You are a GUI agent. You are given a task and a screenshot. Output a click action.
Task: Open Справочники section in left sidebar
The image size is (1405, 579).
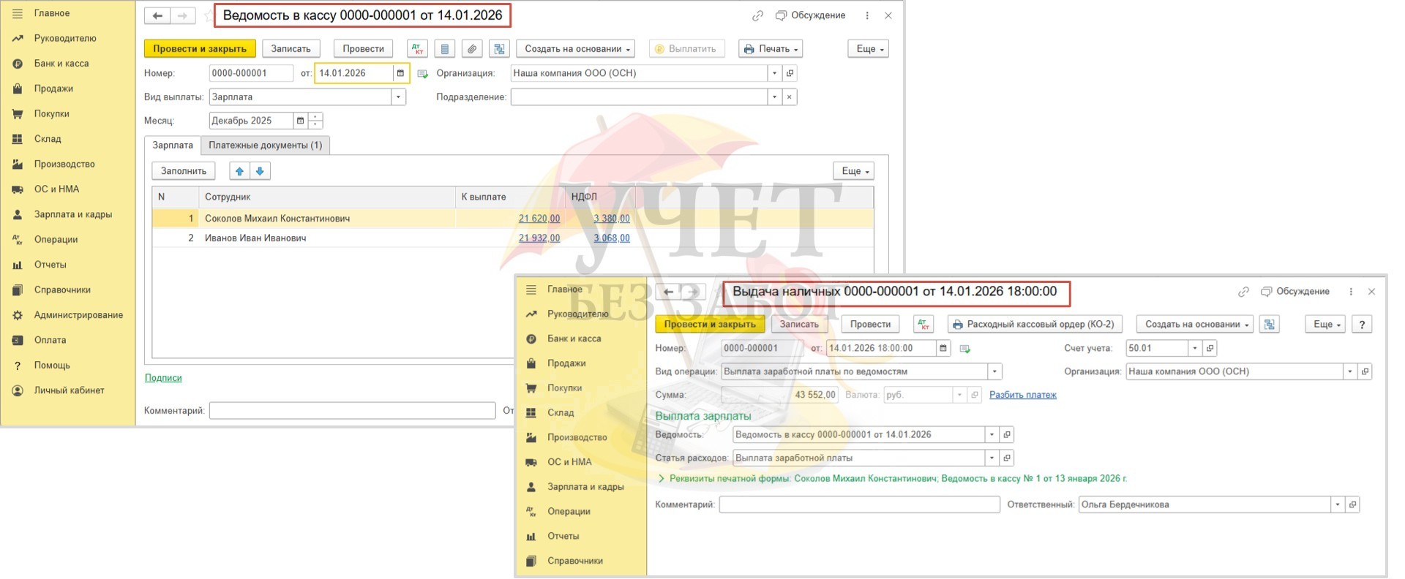pos(62,289)
